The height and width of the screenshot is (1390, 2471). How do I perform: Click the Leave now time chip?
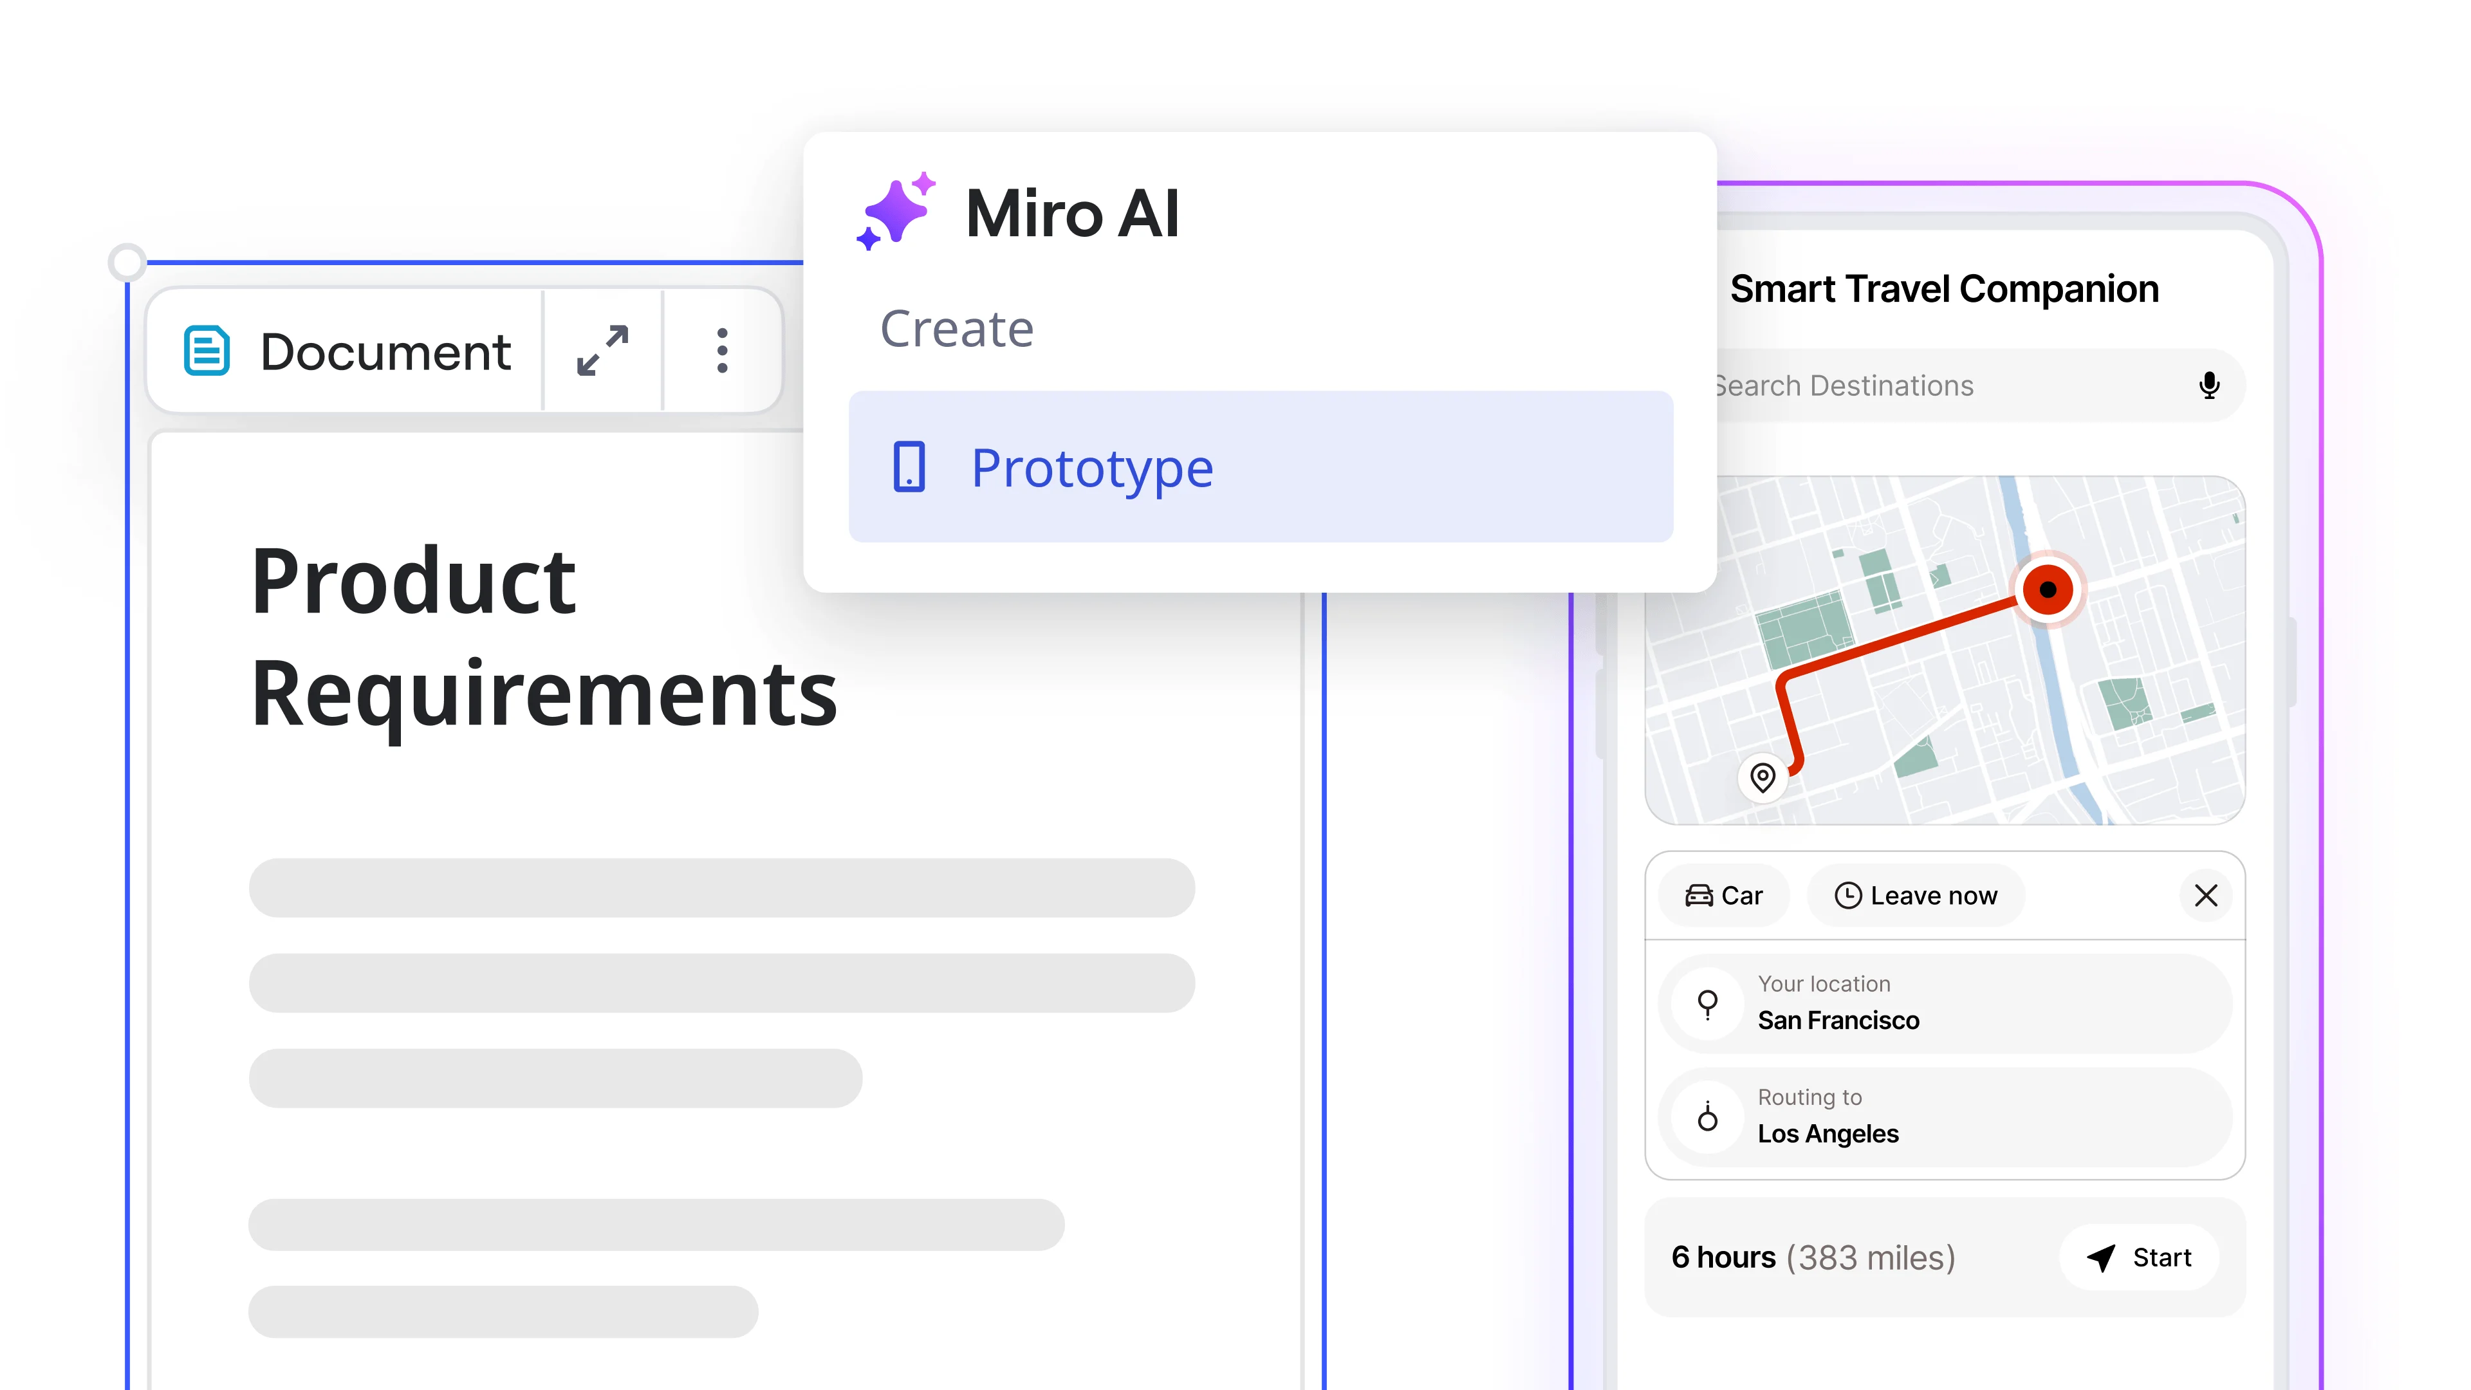click(x=1916, y=895)
